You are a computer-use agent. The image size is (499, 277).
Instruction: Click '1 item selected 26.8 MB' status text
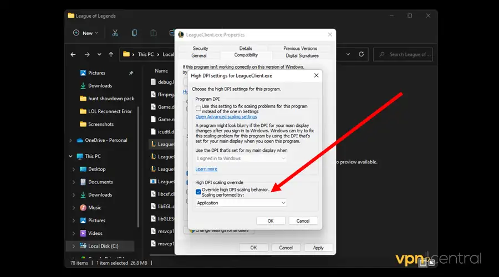coord(122,263)
